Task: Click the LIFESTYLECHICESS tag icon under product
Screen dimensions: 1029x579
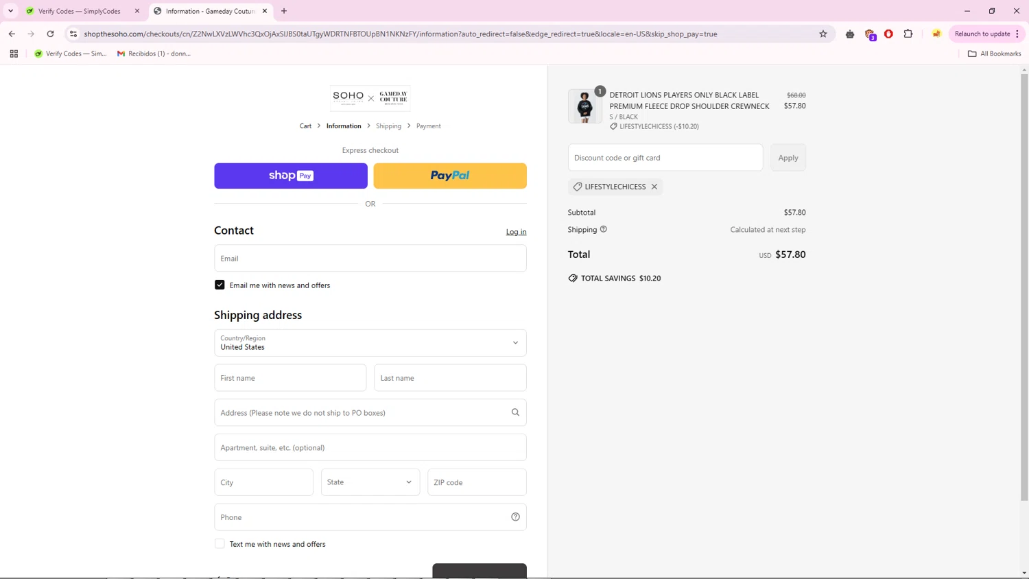Action: [x=614, y=126]
